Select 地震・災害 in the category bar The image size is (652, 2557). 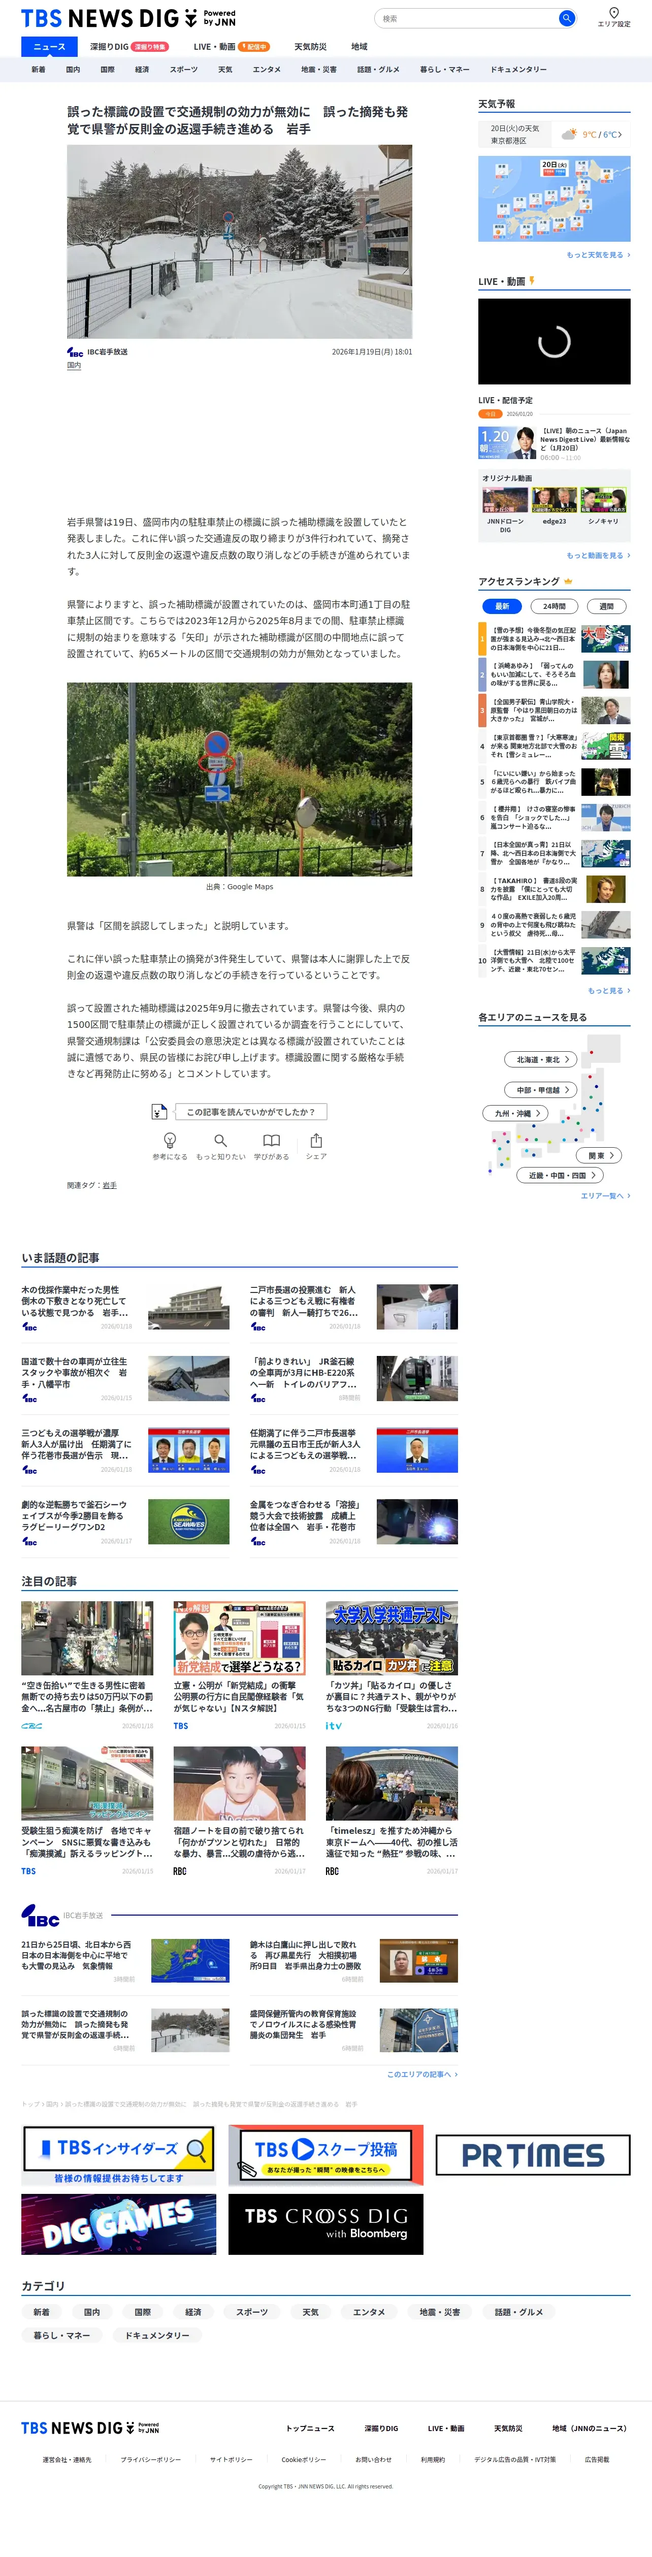pos(318,70)
